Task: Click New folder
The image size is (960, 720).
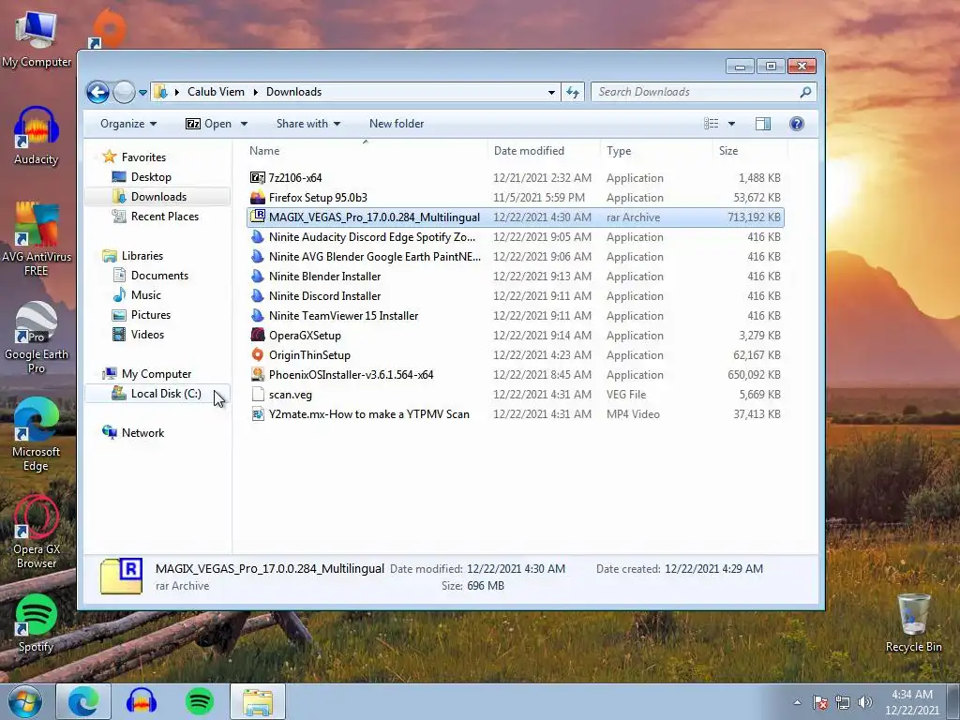Action: pyautogui.click(x=397, y=124)
